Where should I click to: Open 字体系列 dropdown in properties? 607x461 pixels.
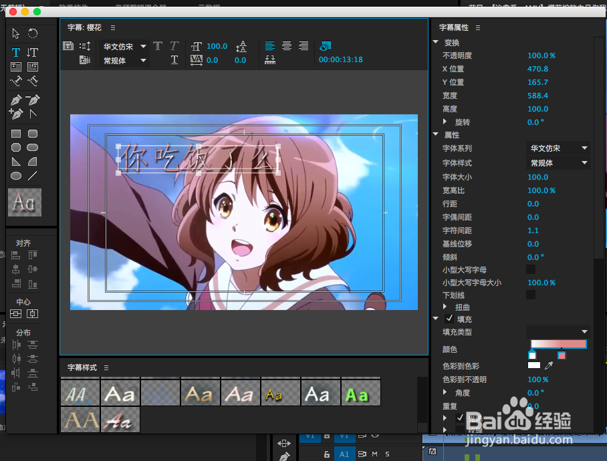pyautogui.click(x=558, y=148)
